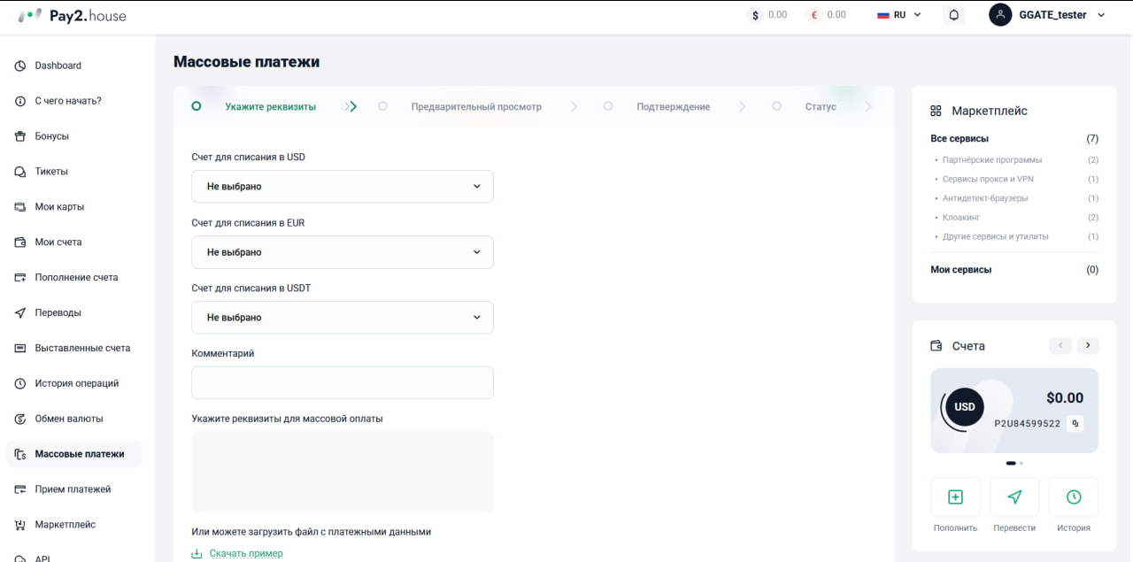Click the Массовые платежи page heading
This screenshot has height=562, width=1133.
tap(246, 62)
